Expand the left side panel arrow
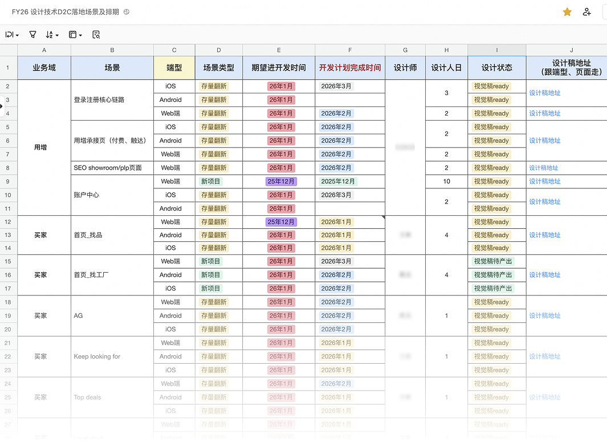 pos(2,106)
